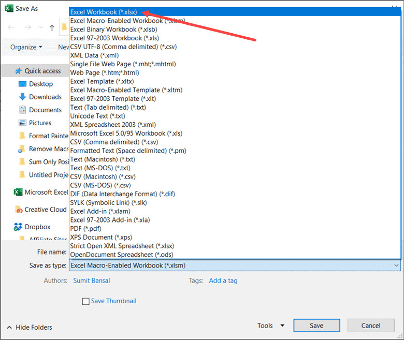Choose SYLK (Symbolic Link) (*.slk)
The image size is (404, 340).
click(235, 202)
